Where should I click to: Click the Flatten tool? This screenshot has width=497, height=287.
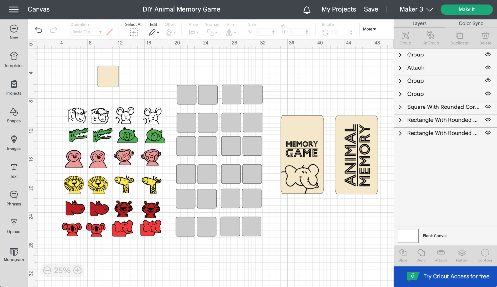462,255
